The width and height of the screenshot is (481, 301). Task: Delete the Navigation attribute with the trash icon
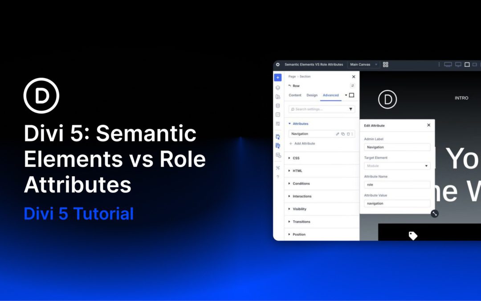tap(348, 134)
